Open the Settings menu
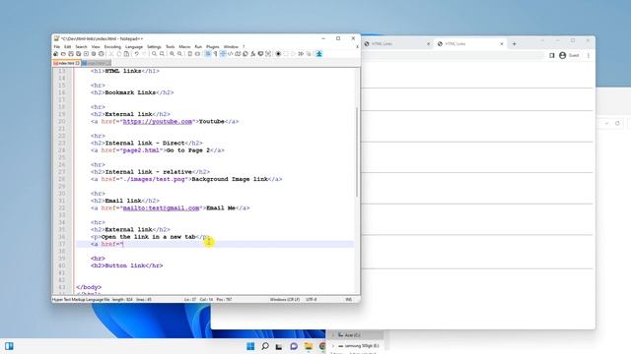Viewport: 631px width, 354px height. click(x=154, y=47)
